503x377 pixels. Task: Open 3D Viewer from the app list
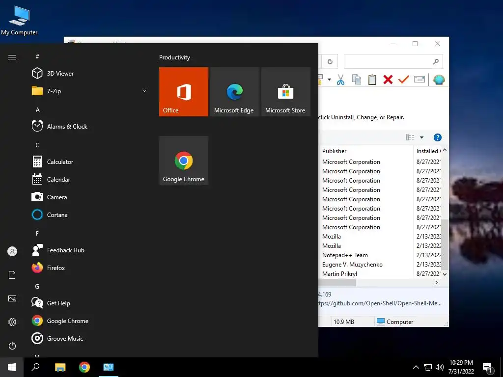[60, 74]
